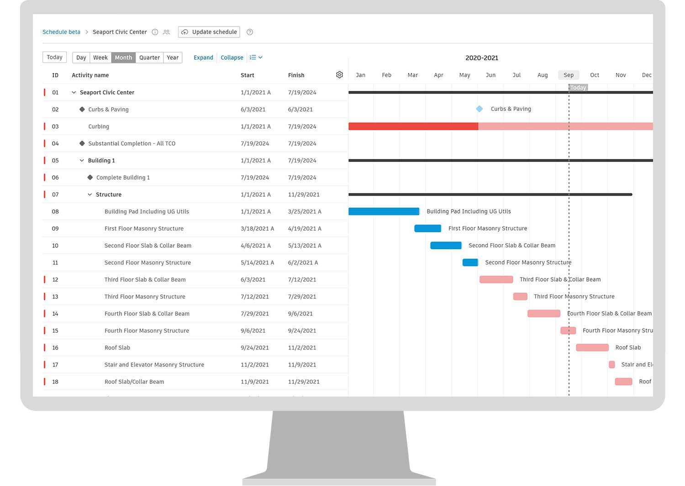Open the project info tooltip icon

click(155, 32)
